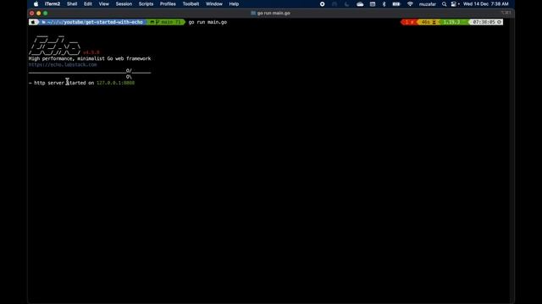Click the window title 'go run main.go'
542x304 pixels.
click(x=274, y=14)
